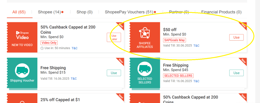Viewport: 260px width, 103px height.
Task: Click Use on the $50 off voucher
Action: [x=236, y=37]
